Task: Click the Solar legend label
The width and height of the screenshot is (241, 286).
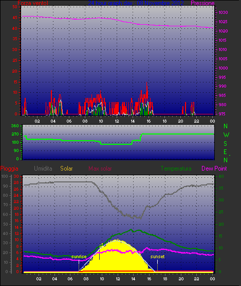Action: (66, 169)
